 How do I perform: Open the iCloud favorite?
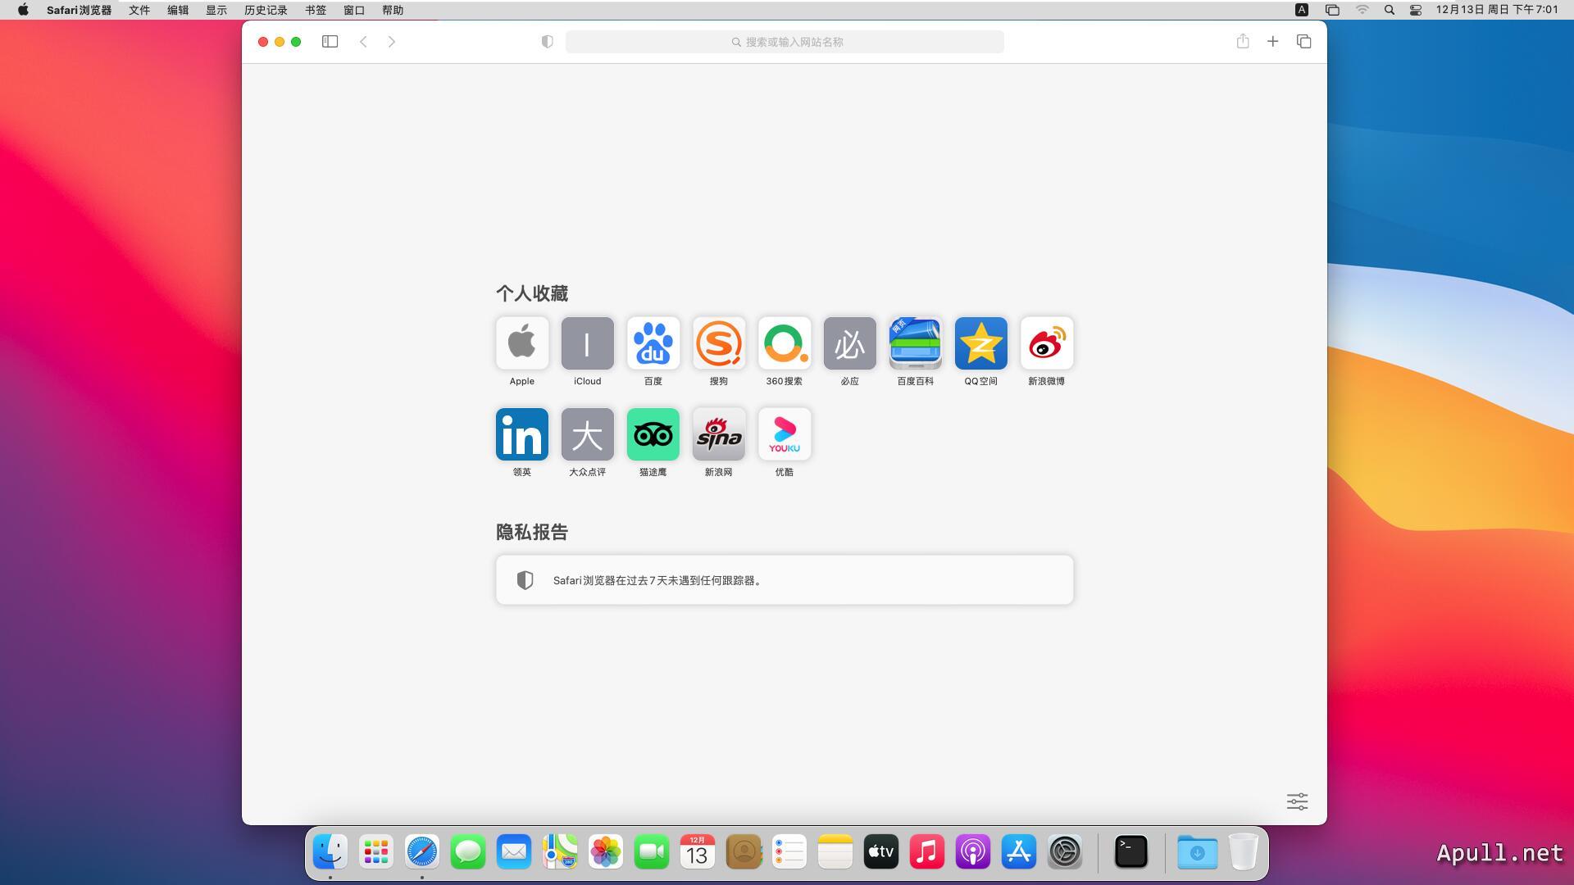(588, 343)
